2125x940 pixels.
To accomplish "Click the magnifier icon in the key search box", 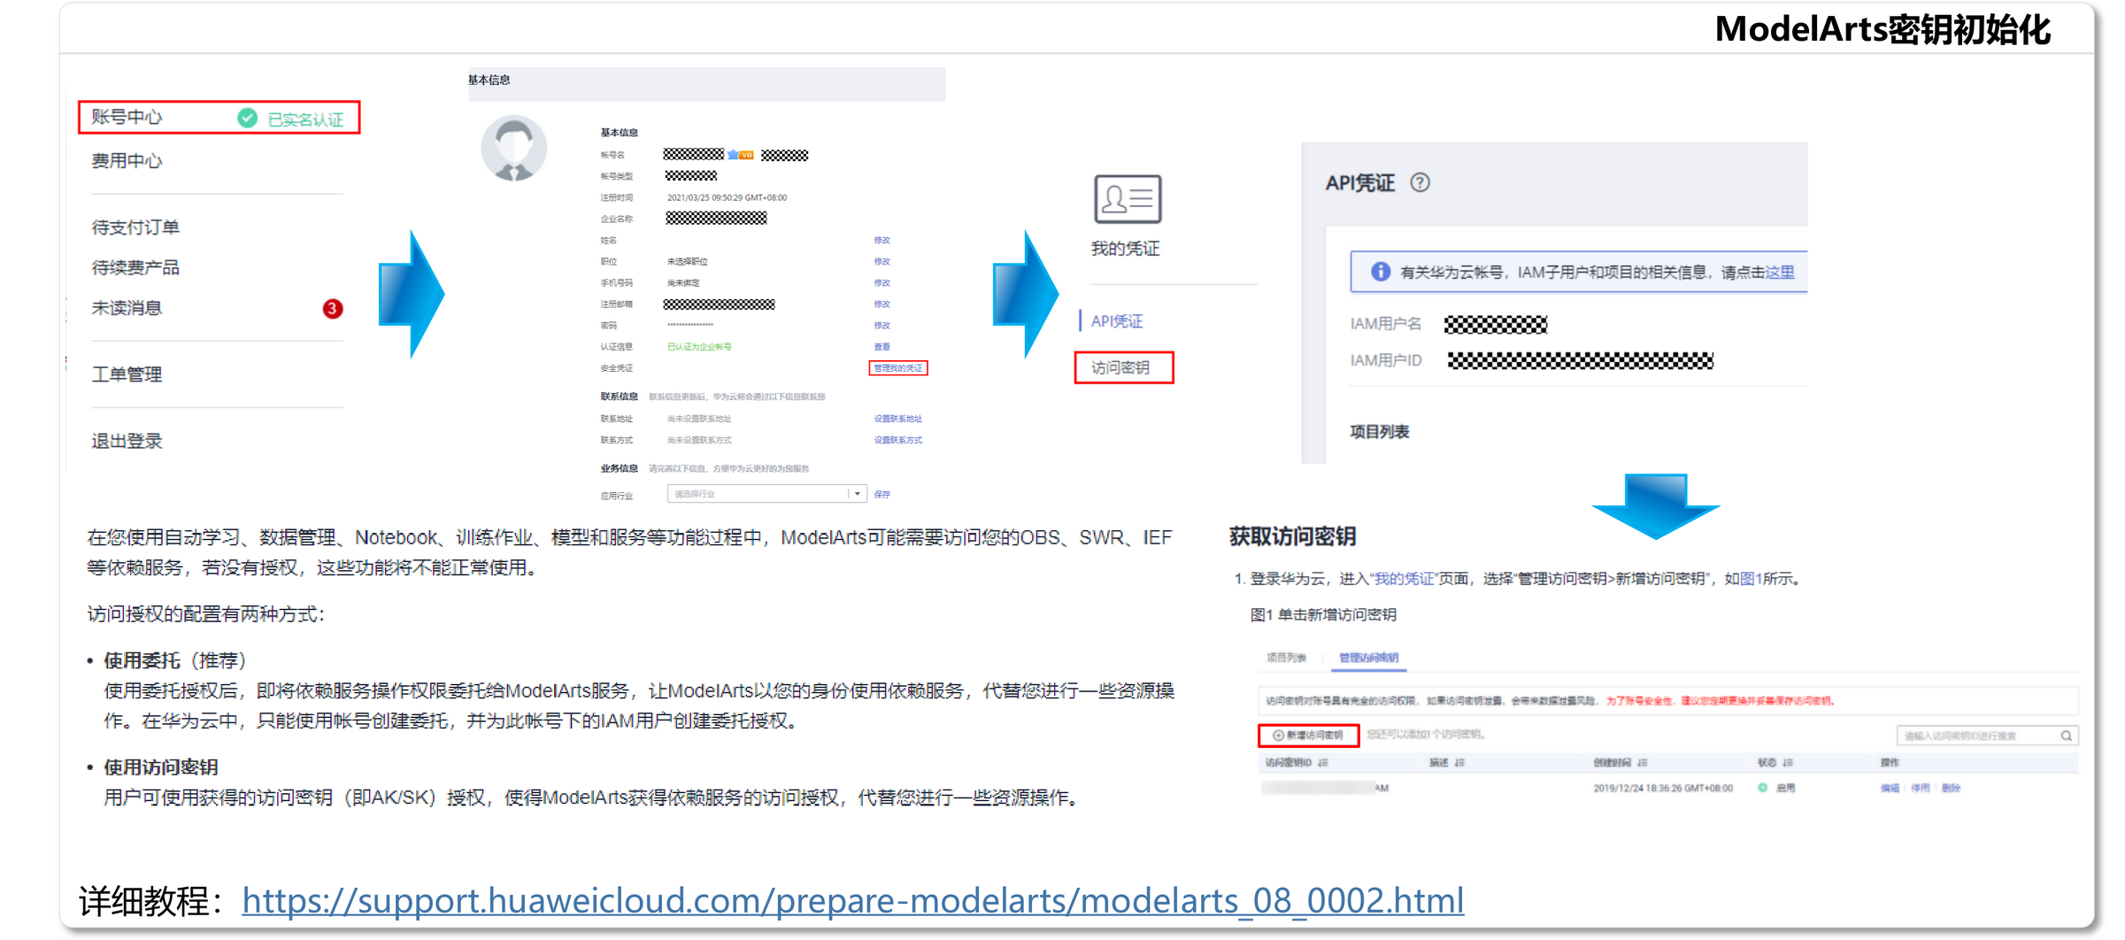I will click(2066, 736).
